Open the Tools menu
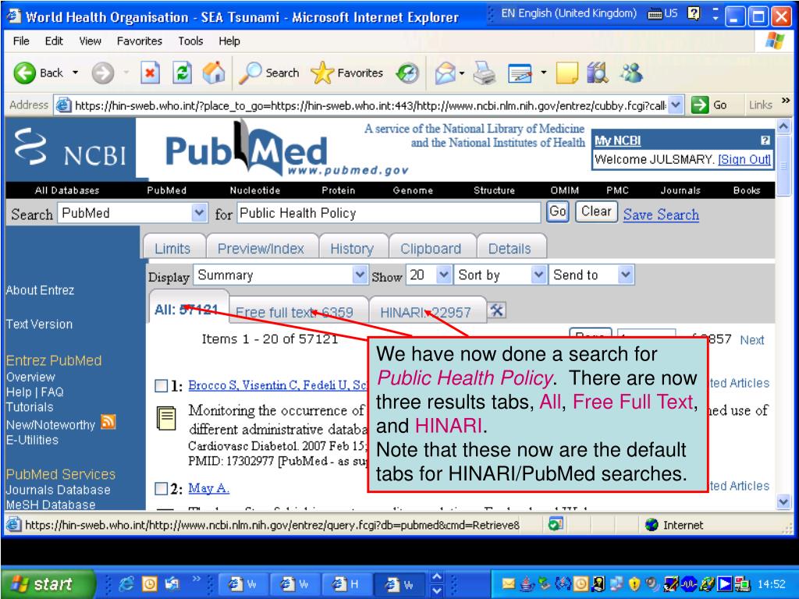 (x=190, y=41)
